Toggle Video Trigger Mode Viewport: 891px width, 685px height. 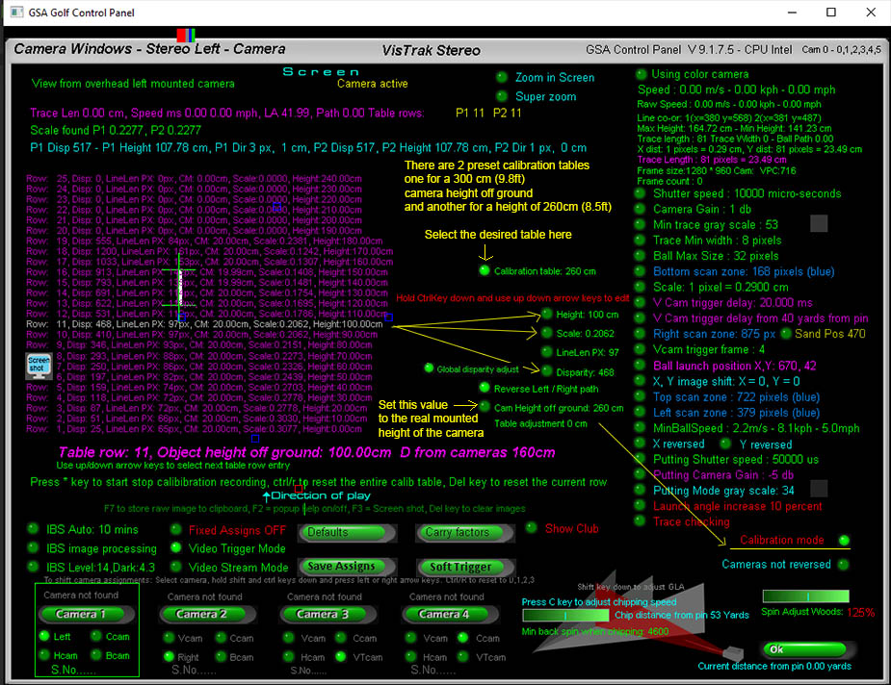(176, 547)
